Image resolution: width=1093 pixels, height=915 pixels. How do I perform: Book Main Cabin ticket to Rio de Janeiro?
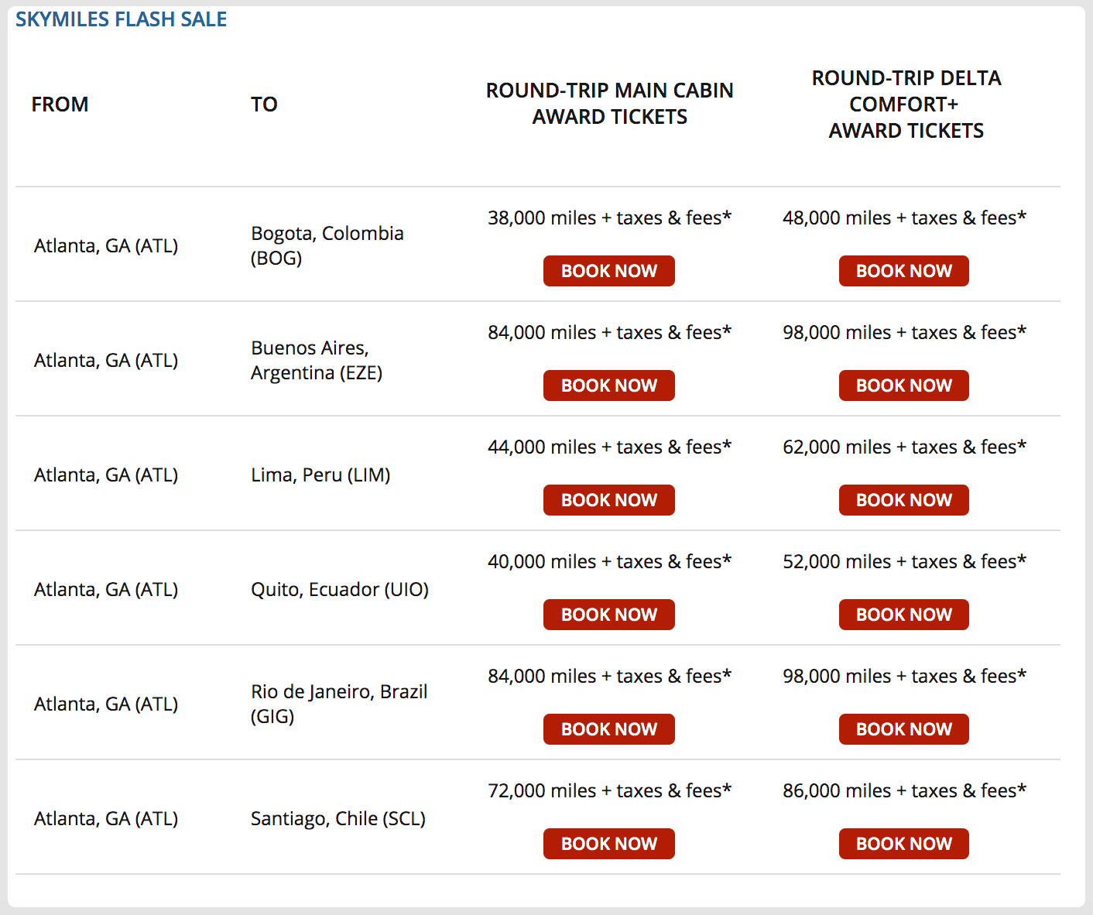608,729
